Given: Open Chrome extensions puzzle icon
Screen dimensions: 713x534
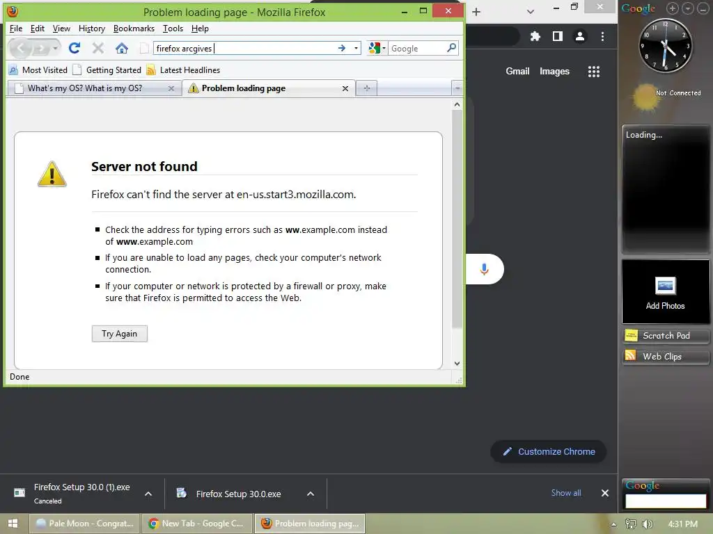Looking at the screenshot, I should click(535, 36).
